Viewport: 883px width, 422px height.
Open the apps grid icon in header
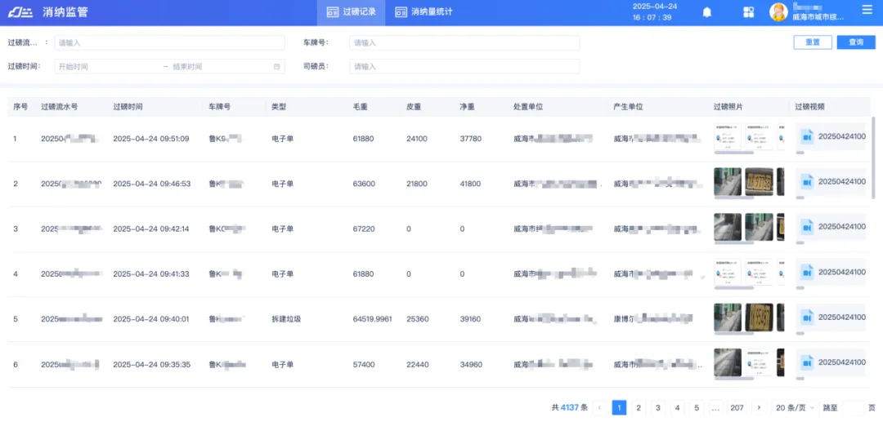[x=748, y=12]
